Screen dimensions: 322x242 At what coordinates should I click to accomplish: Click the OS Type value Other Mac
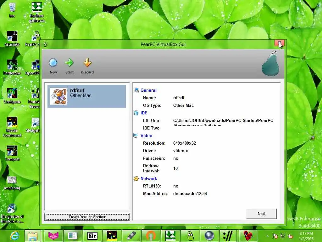183,105
